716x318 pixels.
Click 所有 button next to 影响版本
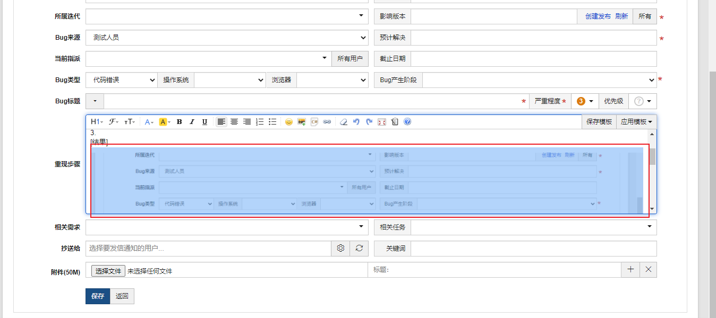point(645,16)
